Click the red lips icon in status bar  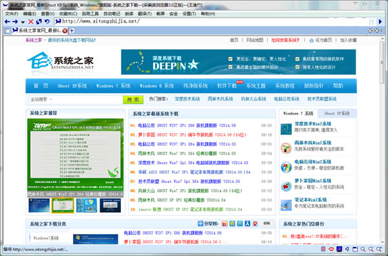point(331,249)
